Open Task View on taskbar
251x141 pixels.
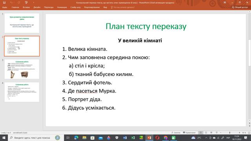tap(68, 137)
